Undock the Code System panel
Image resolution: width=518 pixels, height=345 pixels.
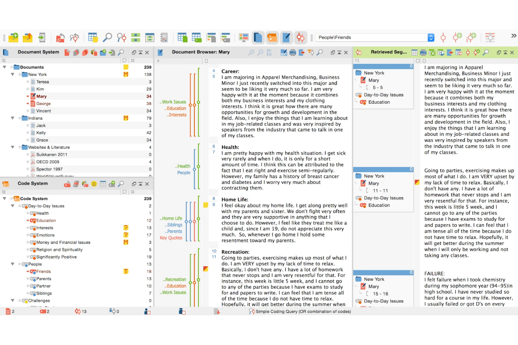(134, 184)
